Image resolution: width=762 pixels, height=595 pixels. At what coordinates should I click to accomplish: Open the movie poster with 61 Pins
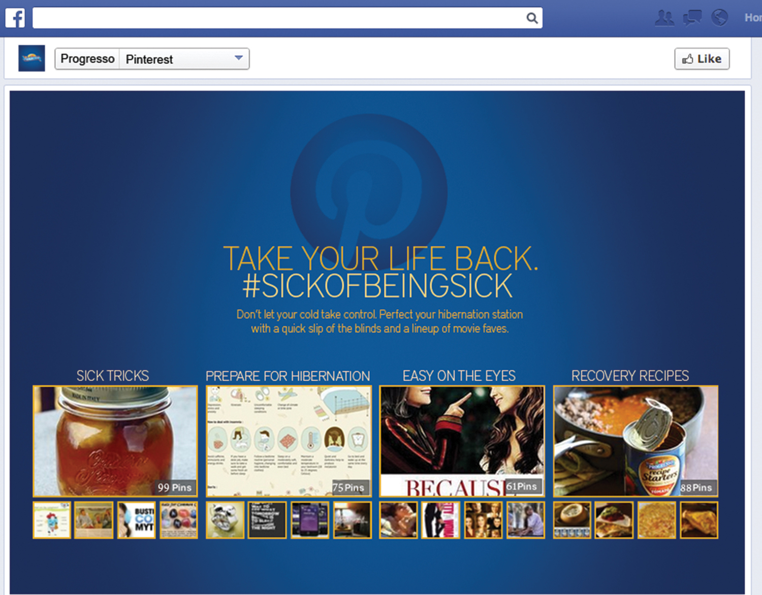click(462, 441)
